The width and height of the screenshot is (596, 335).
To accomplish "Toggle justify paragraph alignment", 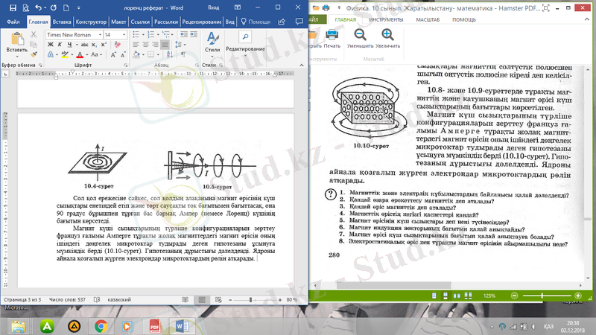I will click(166, 45).
